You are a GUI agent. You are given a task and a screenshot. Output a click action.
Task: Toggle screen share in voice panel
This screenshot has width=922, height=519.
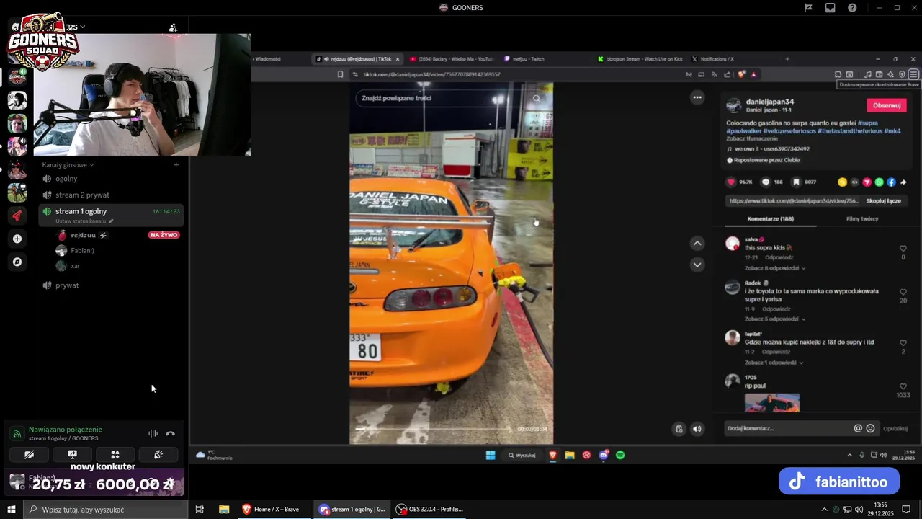[72, 455]
